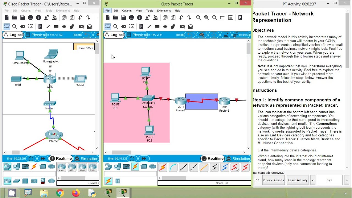The height and width of the screenshot is (198, 352).
Task: Choose Serial DCE cable with clock
Action: 235,167
